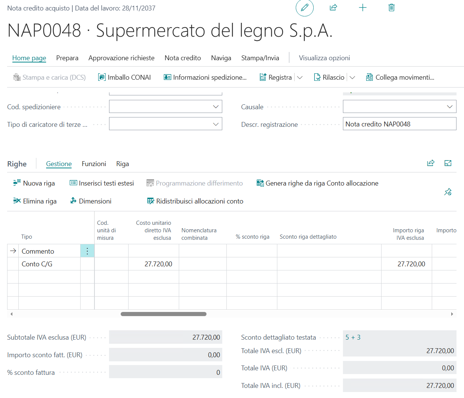Click the horizontal scrollbar of lines grid
464x398 pixels.
[163, 314]
